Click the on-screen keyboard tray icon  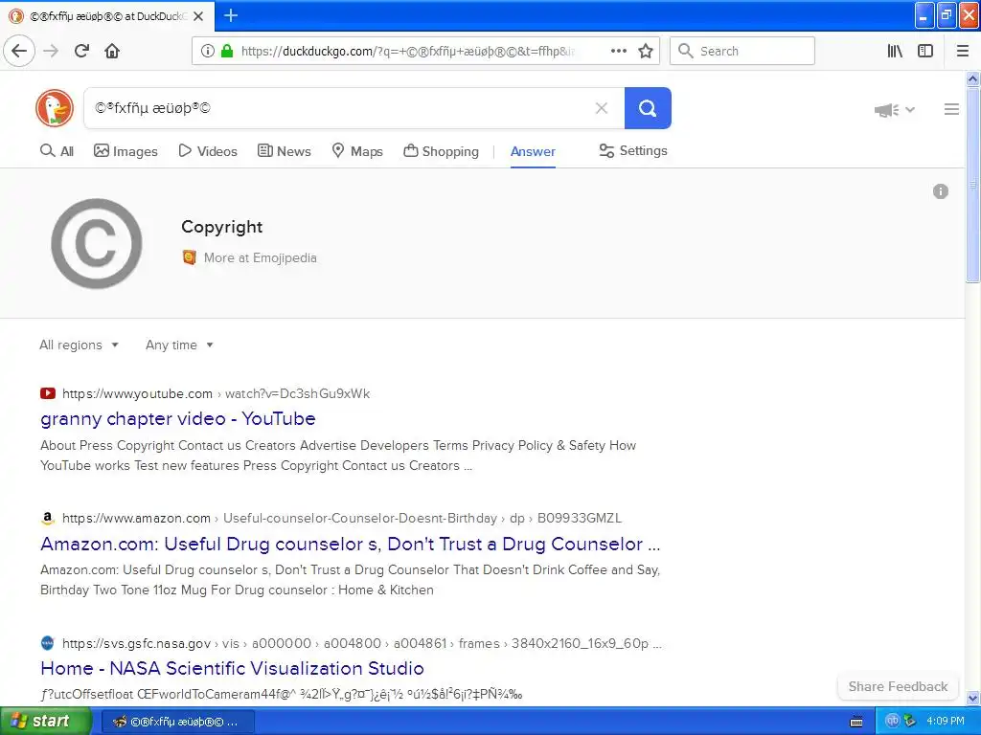(856, 722)
